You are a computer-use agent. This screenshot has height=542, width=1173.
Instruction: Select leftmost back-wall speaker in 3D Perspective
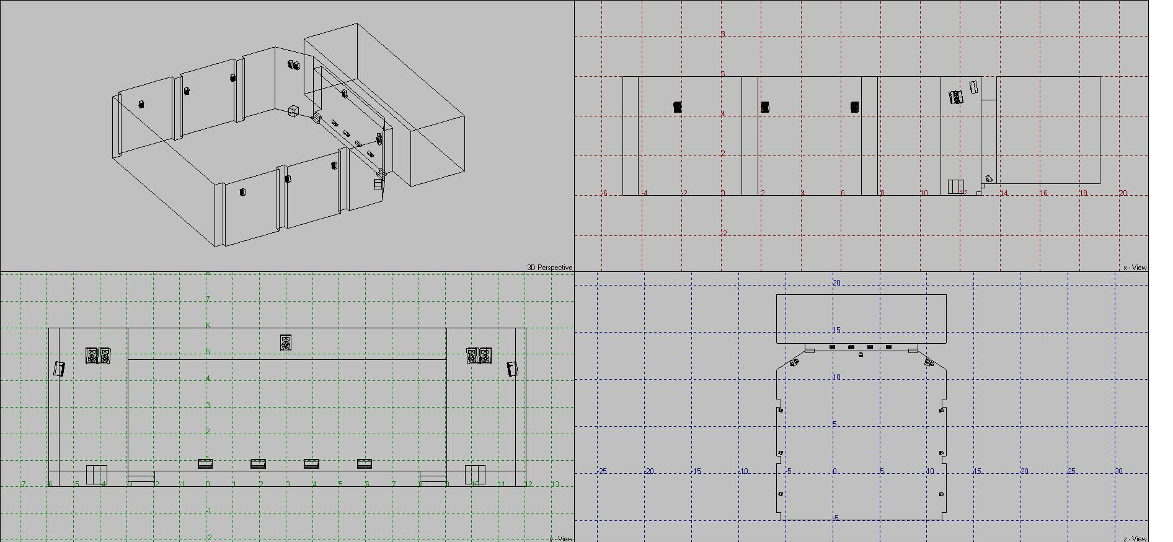141,104
